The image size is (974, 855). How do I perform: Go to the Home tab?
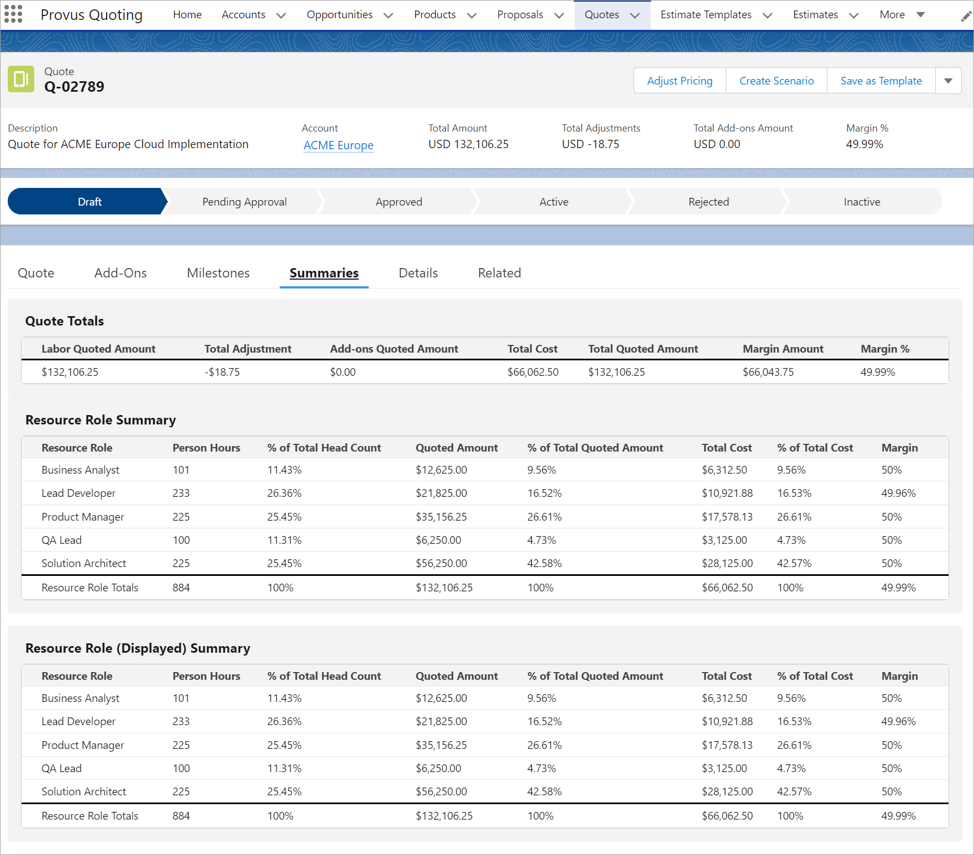187,15
